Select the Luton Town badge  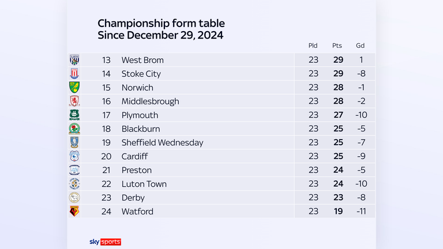(x=74, y=184)
